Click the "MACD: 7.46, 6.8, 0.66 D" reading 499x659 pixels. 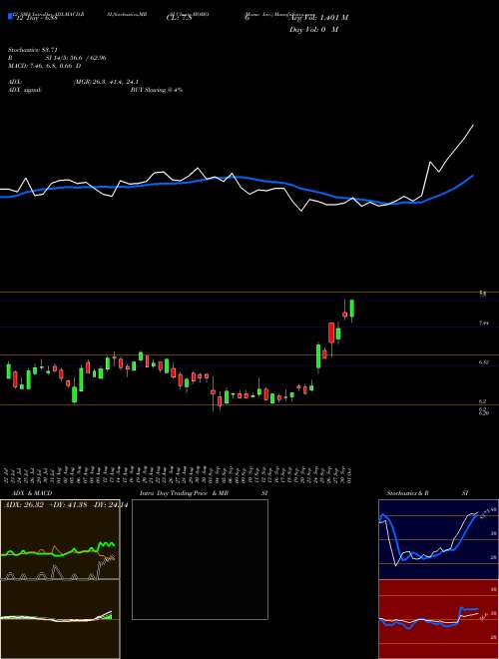coord(45,66)
